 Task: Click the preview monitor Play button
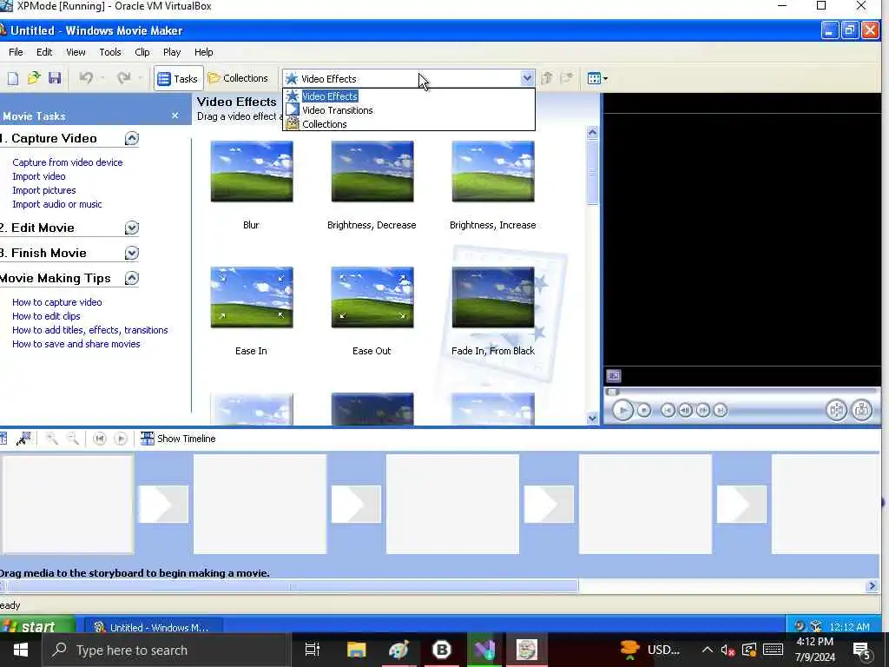click(622, 410)
